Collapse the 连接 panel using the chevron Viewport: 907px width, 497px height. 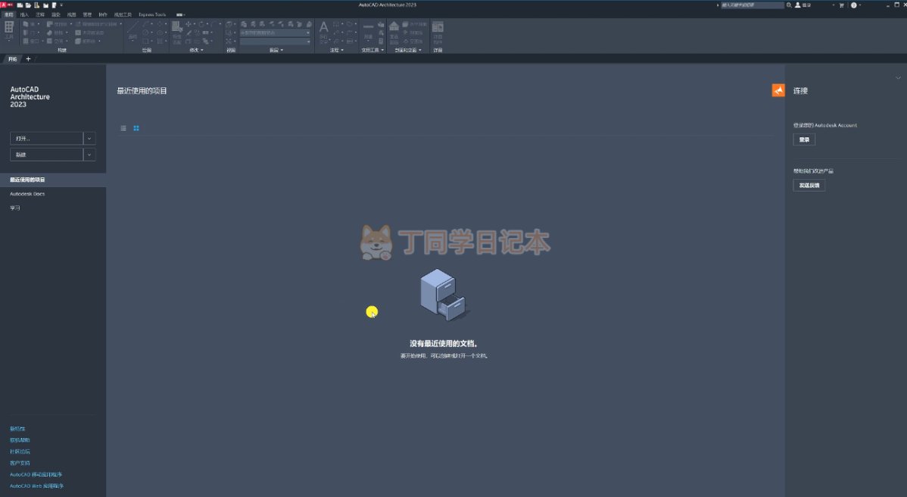pyautogui.click(x=898, y=77)
